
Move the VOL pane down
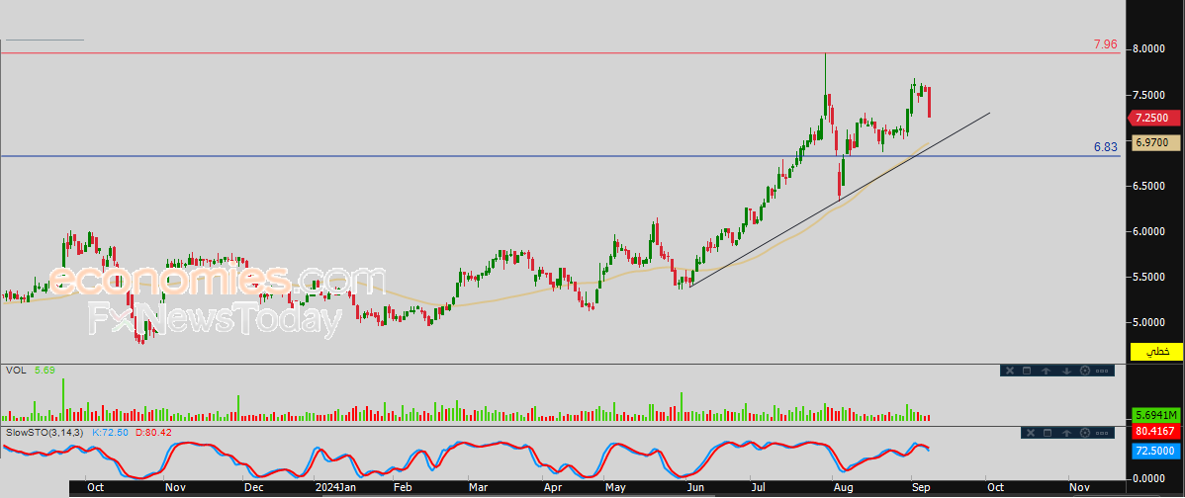1066,371
